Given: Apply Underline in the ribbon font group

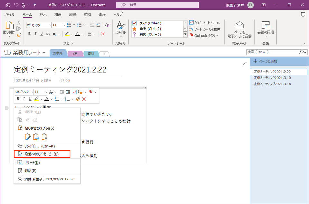Looking at the screenshot, I should (x=42, y=34).
